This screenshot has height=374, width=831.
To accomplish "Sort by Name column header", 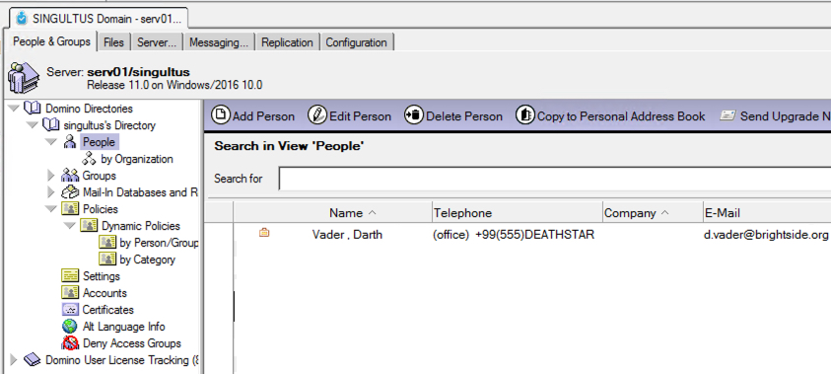I will coord(333,213).
